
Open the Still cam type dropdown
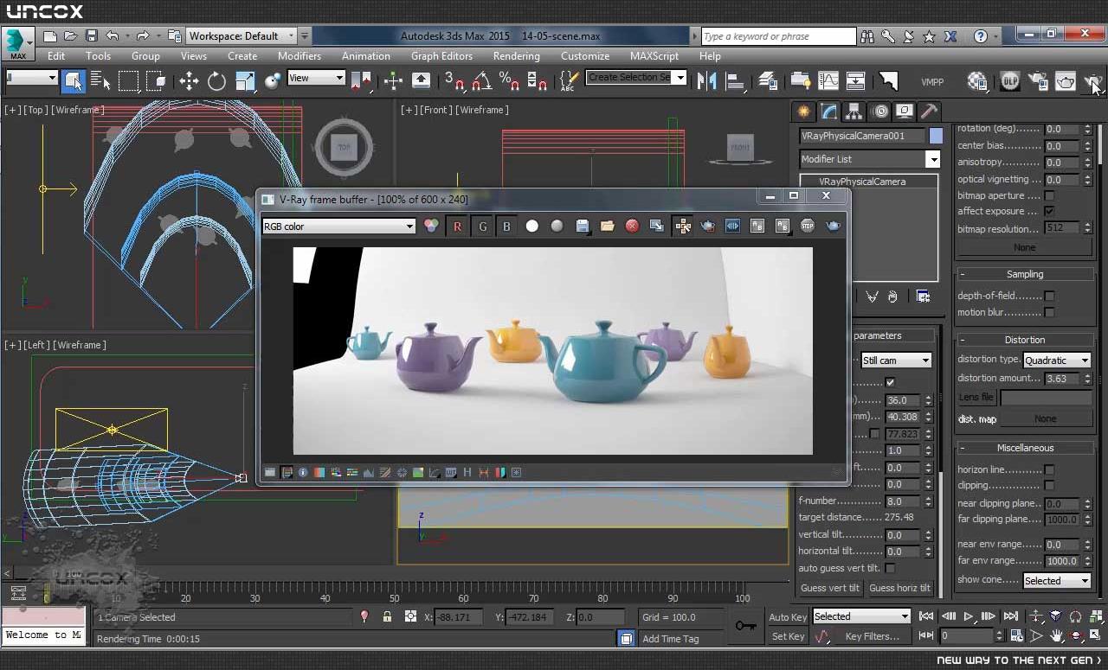[896, 360]
